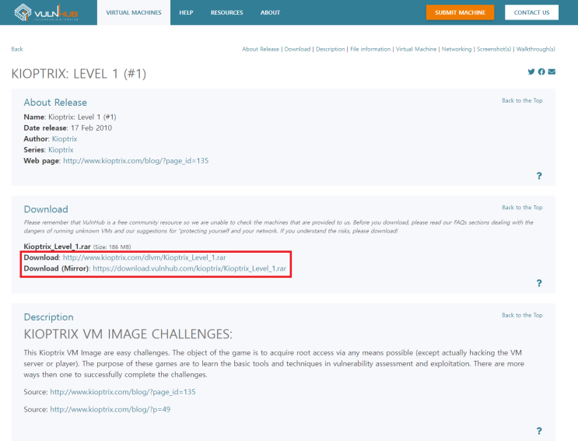
Task: Go Back using the Back link
Action: pyautogui.click(x=17, y=49)
